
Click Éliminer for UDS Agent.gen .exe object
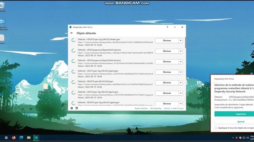167,93
